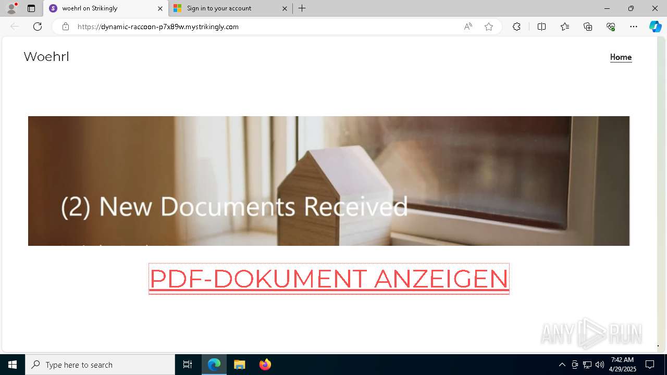
Task: Activate Read aloud in address bar
Action: point(468,27)
